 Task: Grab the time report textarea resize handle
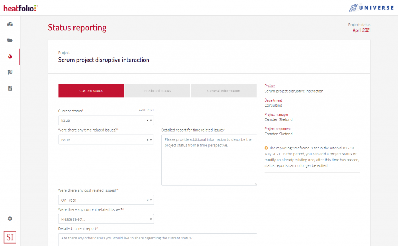255,184
